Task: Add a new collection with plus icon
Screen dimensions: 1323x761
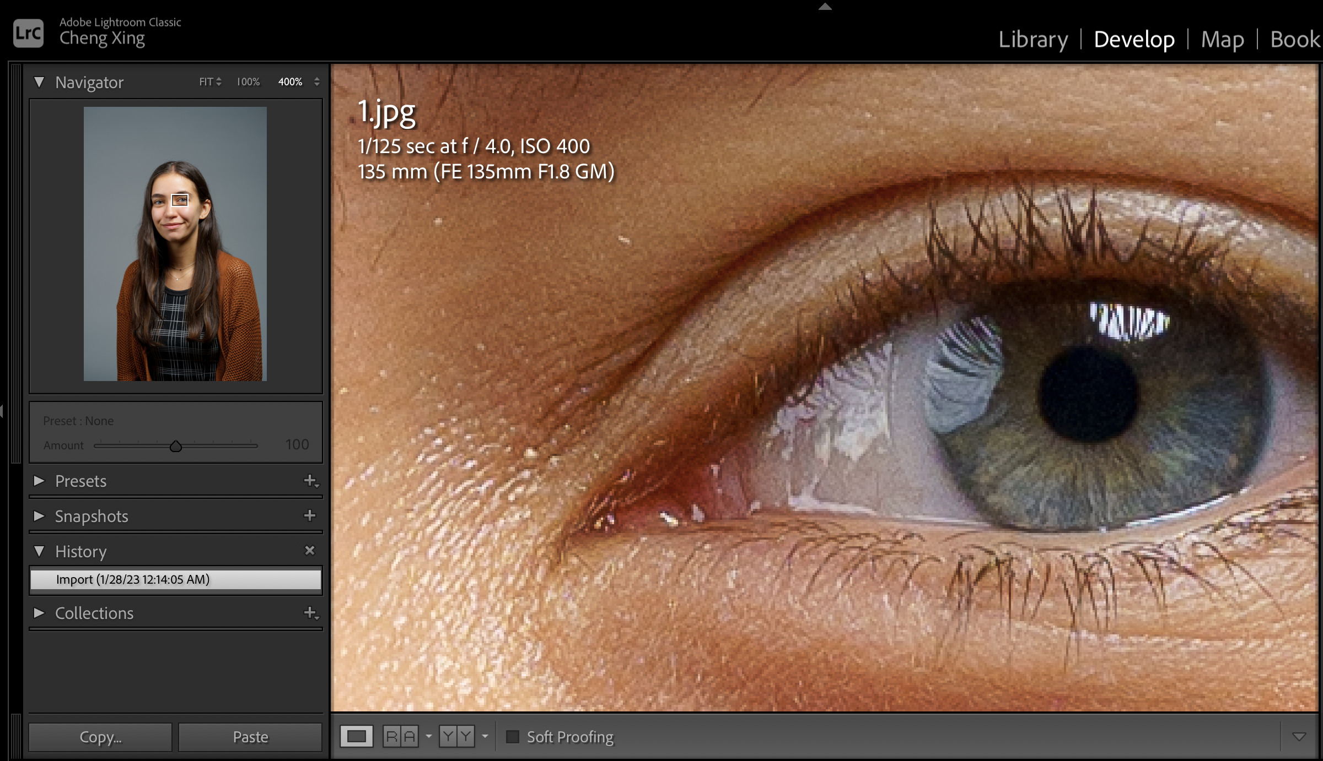Action: coord(310,612)
